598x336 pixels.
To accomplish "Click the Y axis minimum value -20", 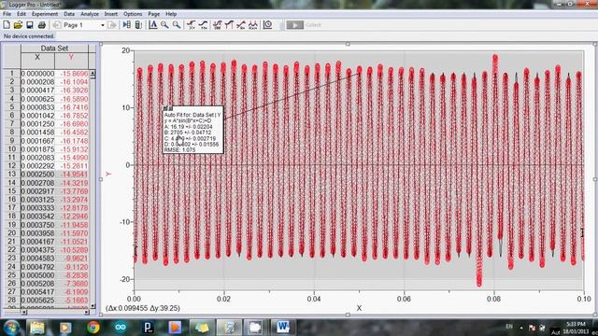I will click(124, 279).
